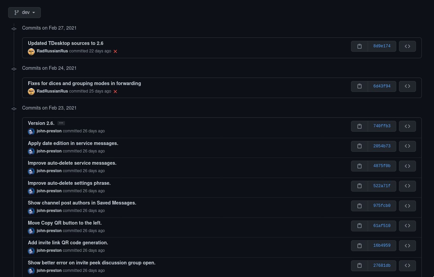Browse repository at commit 2054b73
Viewport: 434px width, 277px height.
407,146
